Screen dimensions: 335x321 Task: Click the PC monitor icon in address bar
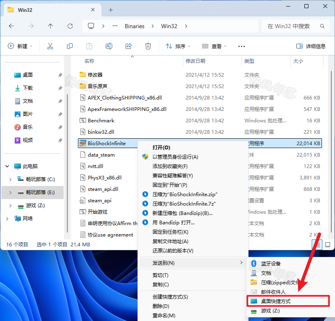pyautogui.click(x=91, y=26)
